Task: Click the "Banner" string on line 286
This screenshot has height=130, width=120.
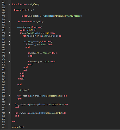Action: coord(47,53)
